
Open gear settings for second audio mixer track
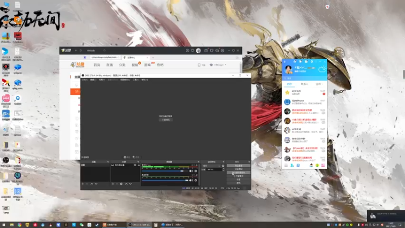click(195, 180)
